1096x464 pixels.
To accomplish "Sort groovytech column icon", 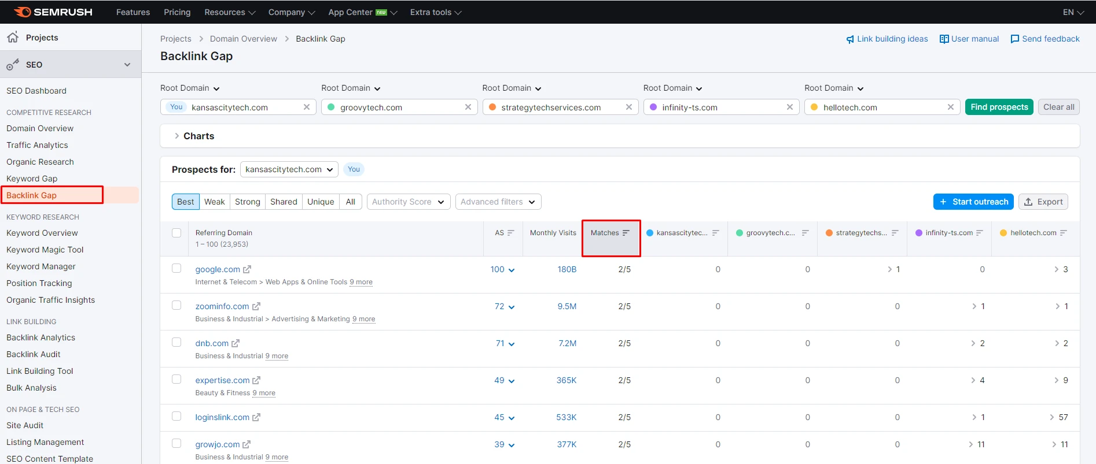I will coord(805,233).
